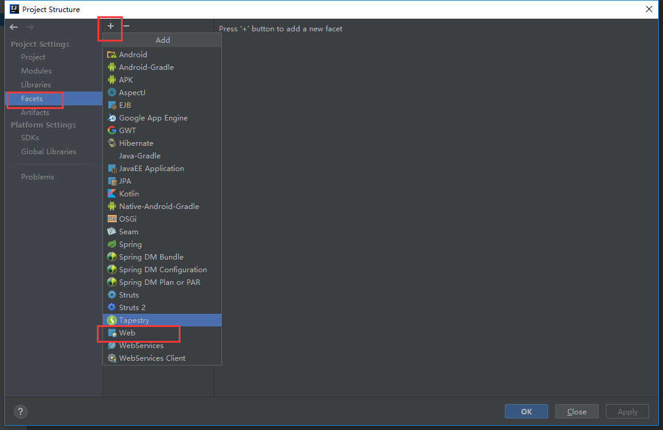Choose Struts 2 from the Add menu

point(162,308)
